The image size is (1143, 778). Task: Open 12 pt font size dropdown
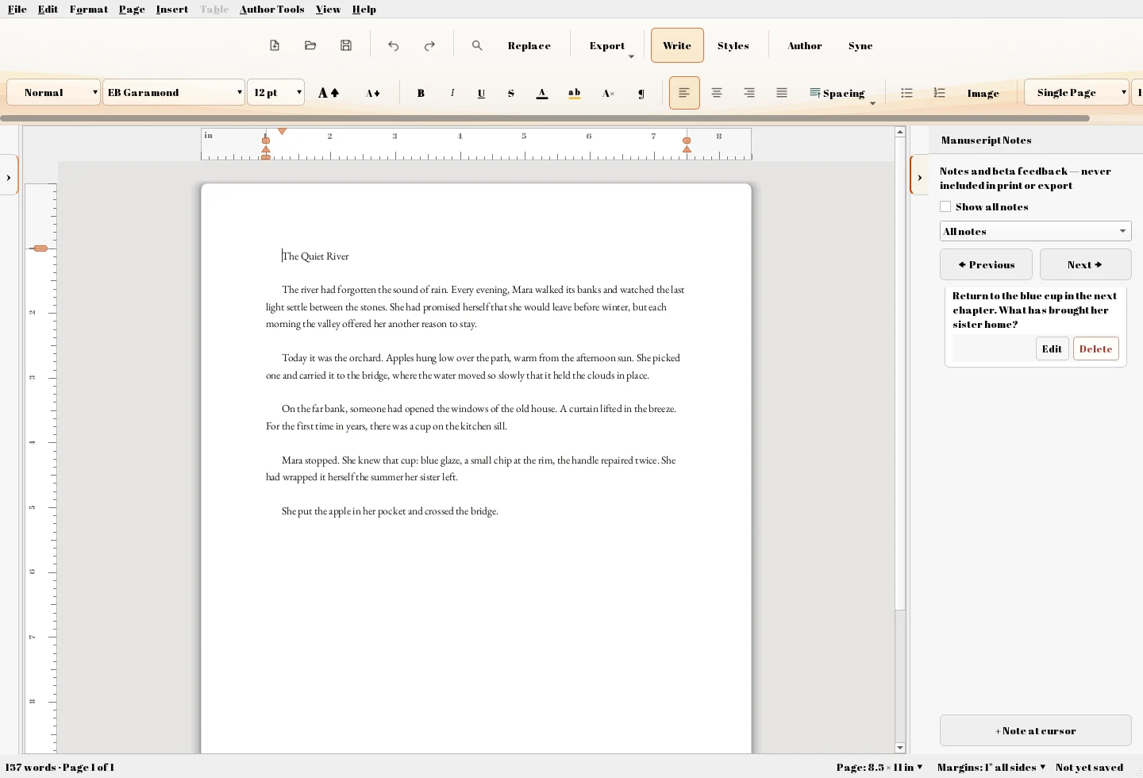(x=275, y=92)
